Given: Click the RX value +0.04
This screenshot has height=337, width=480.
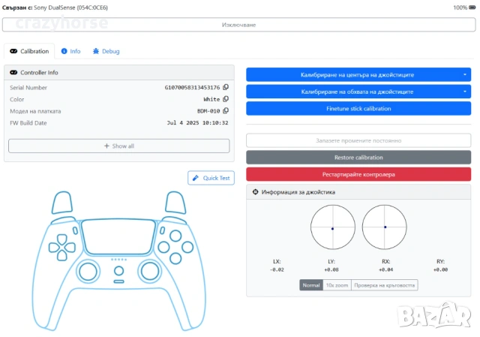Looking at the screenshot, I should click(386, 269).
